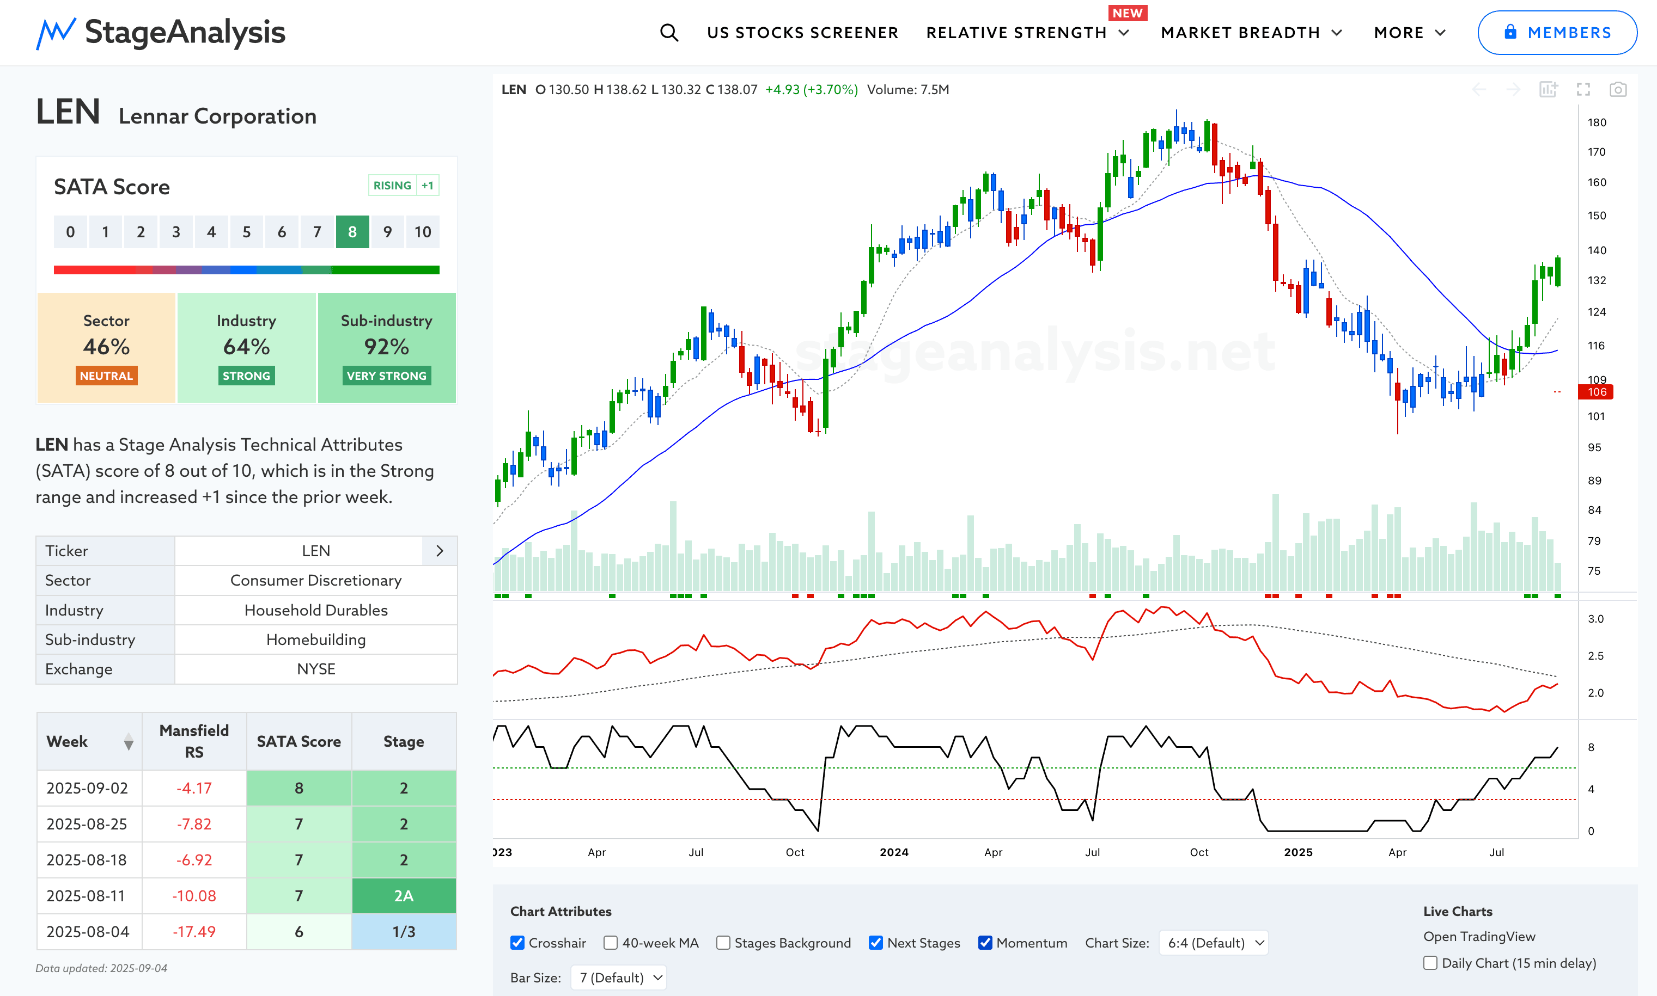
Task: Expand the Market Breadth menu chevron
Action: click(x=1337, y=33)
